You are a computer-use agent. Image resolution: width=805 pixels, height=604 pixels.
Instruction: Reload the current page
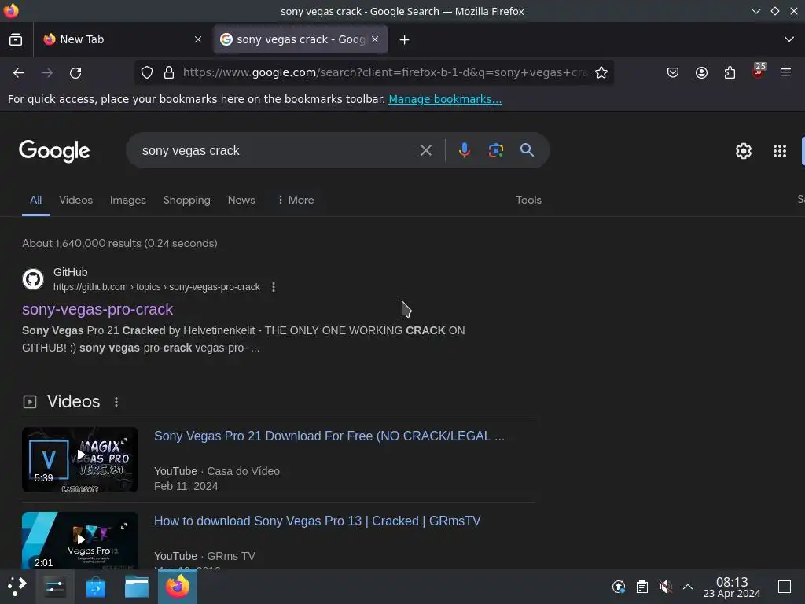(x=75, y=73)
